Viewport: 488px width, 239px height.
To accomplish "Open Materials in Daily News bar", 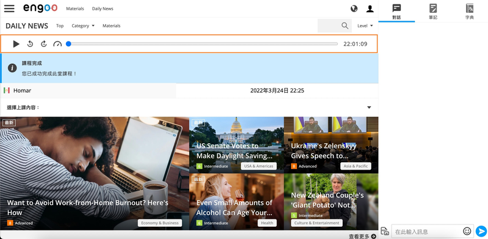I will [x=112, y=26].
